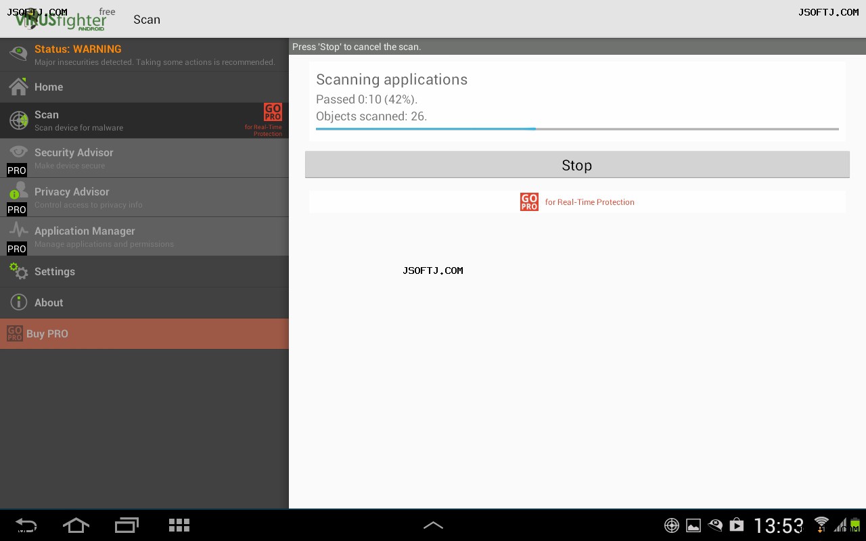Screen dimensions: 866x541
Task: Click the PRO badge on Application Manager
Action: tap(17, 249)
